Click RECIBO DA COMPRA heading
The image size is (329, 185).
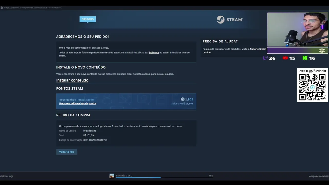pyautogui.click(x=73, y=115)
